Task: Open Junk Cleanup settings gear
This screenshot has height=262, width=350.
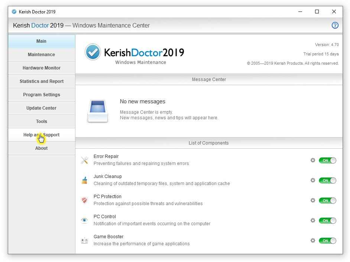Action: pos(313,180)
